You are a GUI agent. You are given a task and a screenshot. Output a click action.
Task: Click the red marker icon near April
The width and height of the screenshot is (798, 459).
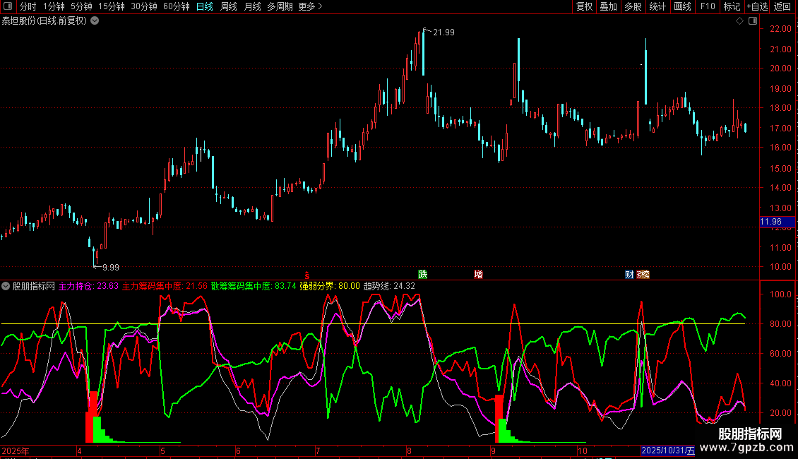pyautogui.click(x=306, y=274)
